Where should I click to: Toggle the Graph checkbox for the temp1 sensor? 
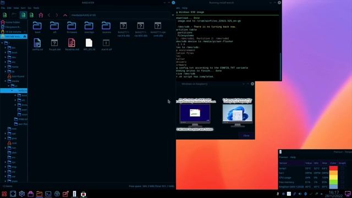coord(342,168)
